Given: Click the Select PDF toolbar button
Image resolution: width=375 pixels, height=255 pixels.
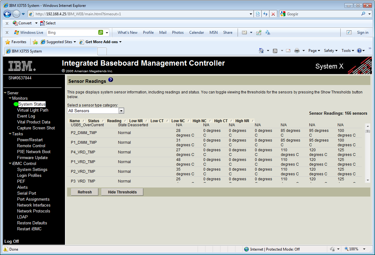Looking at the screenshot, I should coord(48,23).
